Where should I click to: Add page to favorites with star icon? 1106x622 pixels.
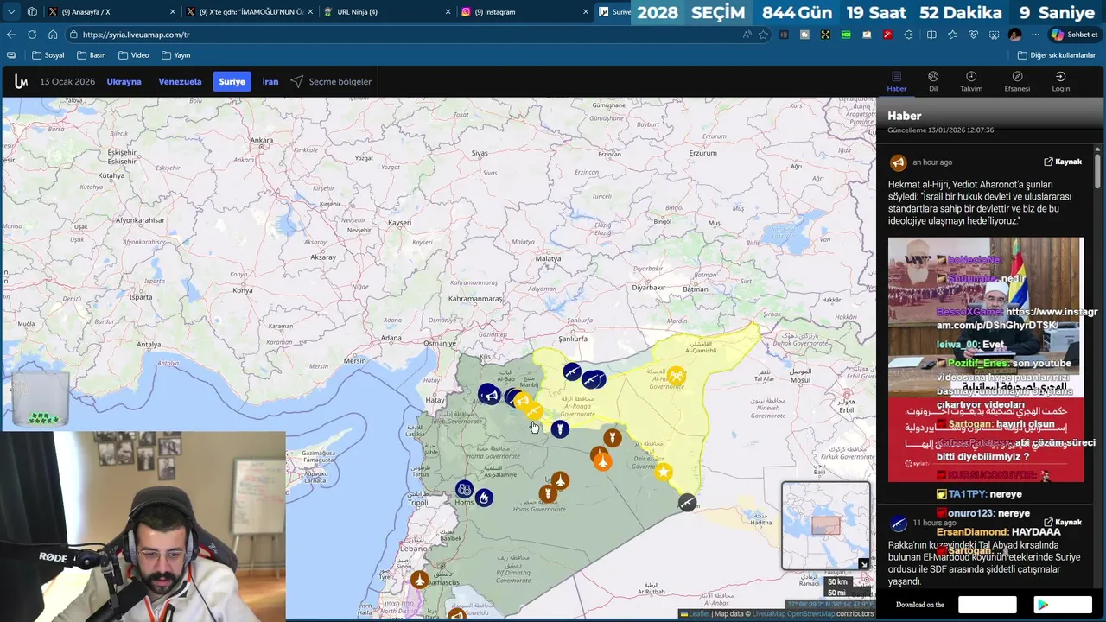[x=763, y=35]
